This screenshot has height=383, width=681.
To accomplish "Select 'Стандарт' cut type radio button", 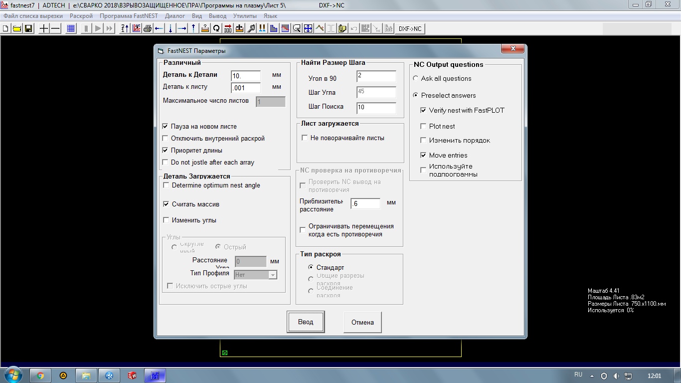I will 311,268.
